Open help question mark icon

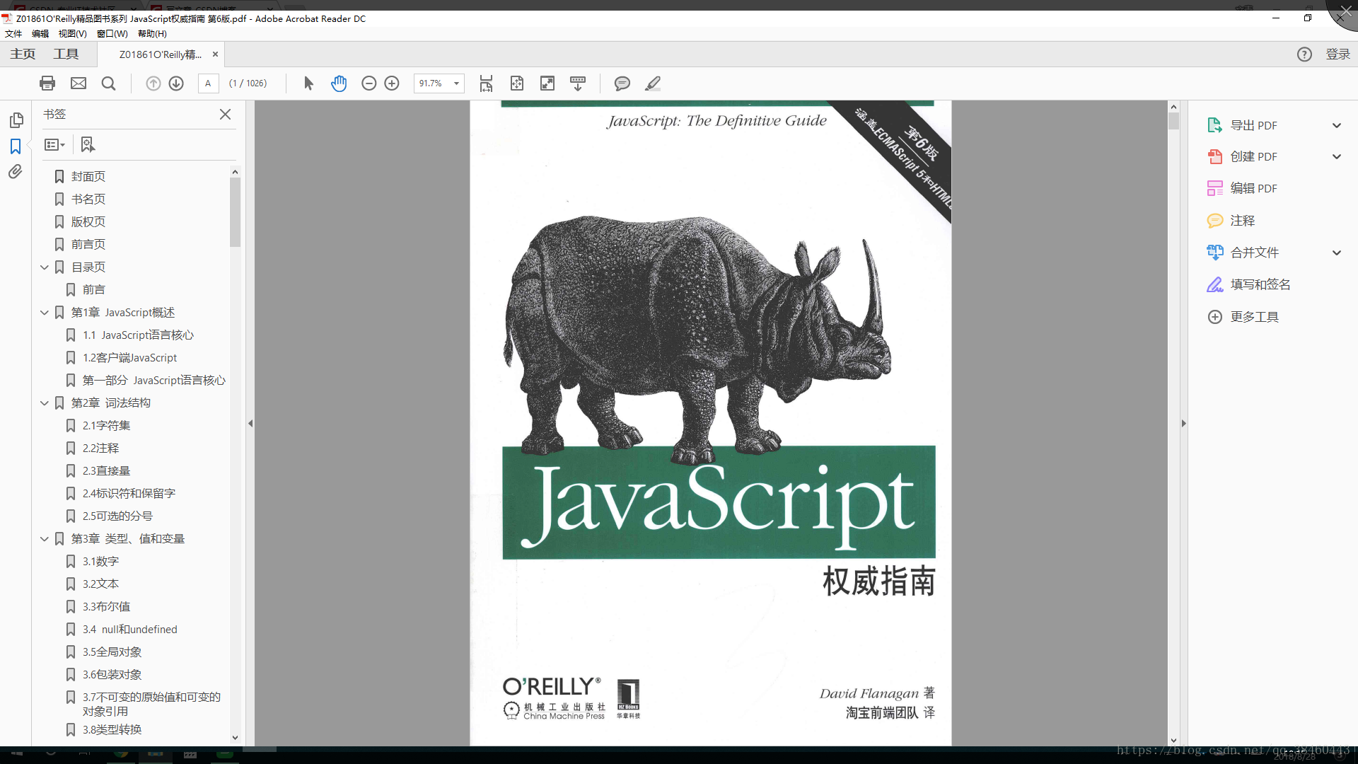(1304, 54)
